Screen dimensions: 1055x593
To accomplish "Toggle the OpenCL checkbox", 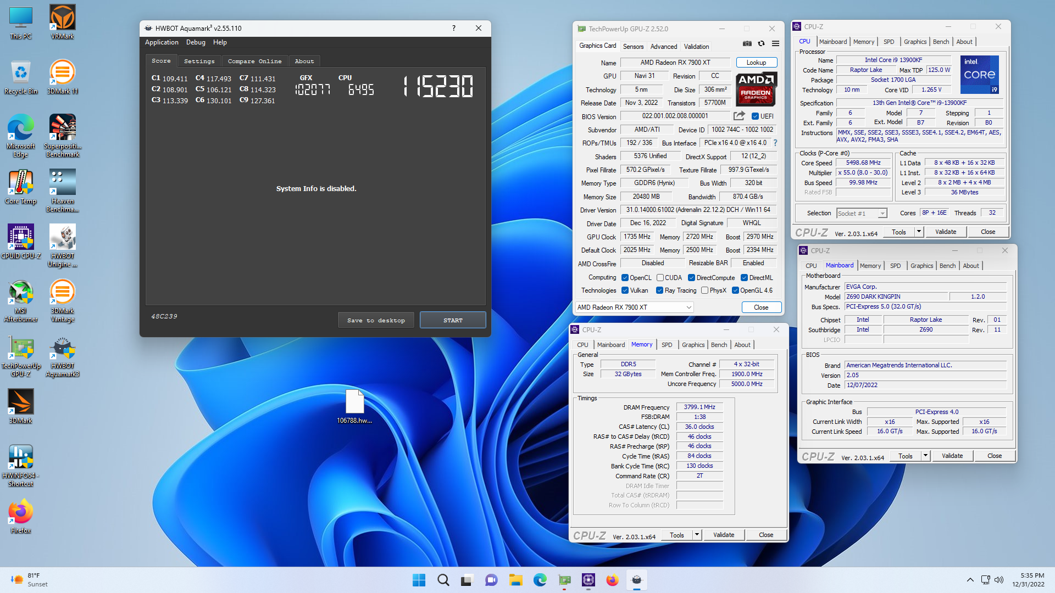I will pos(625,278).
